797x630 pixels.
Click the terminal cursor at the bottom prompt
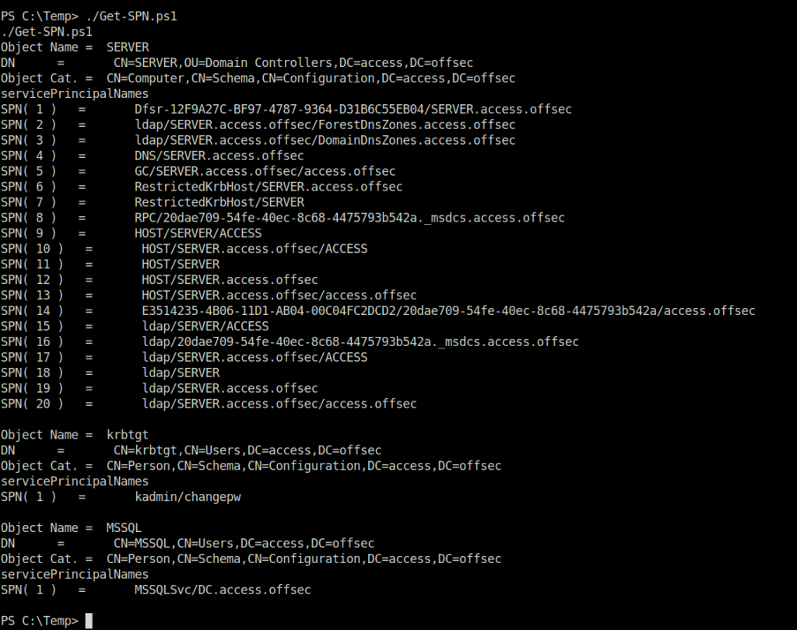(x=89, y=621)
